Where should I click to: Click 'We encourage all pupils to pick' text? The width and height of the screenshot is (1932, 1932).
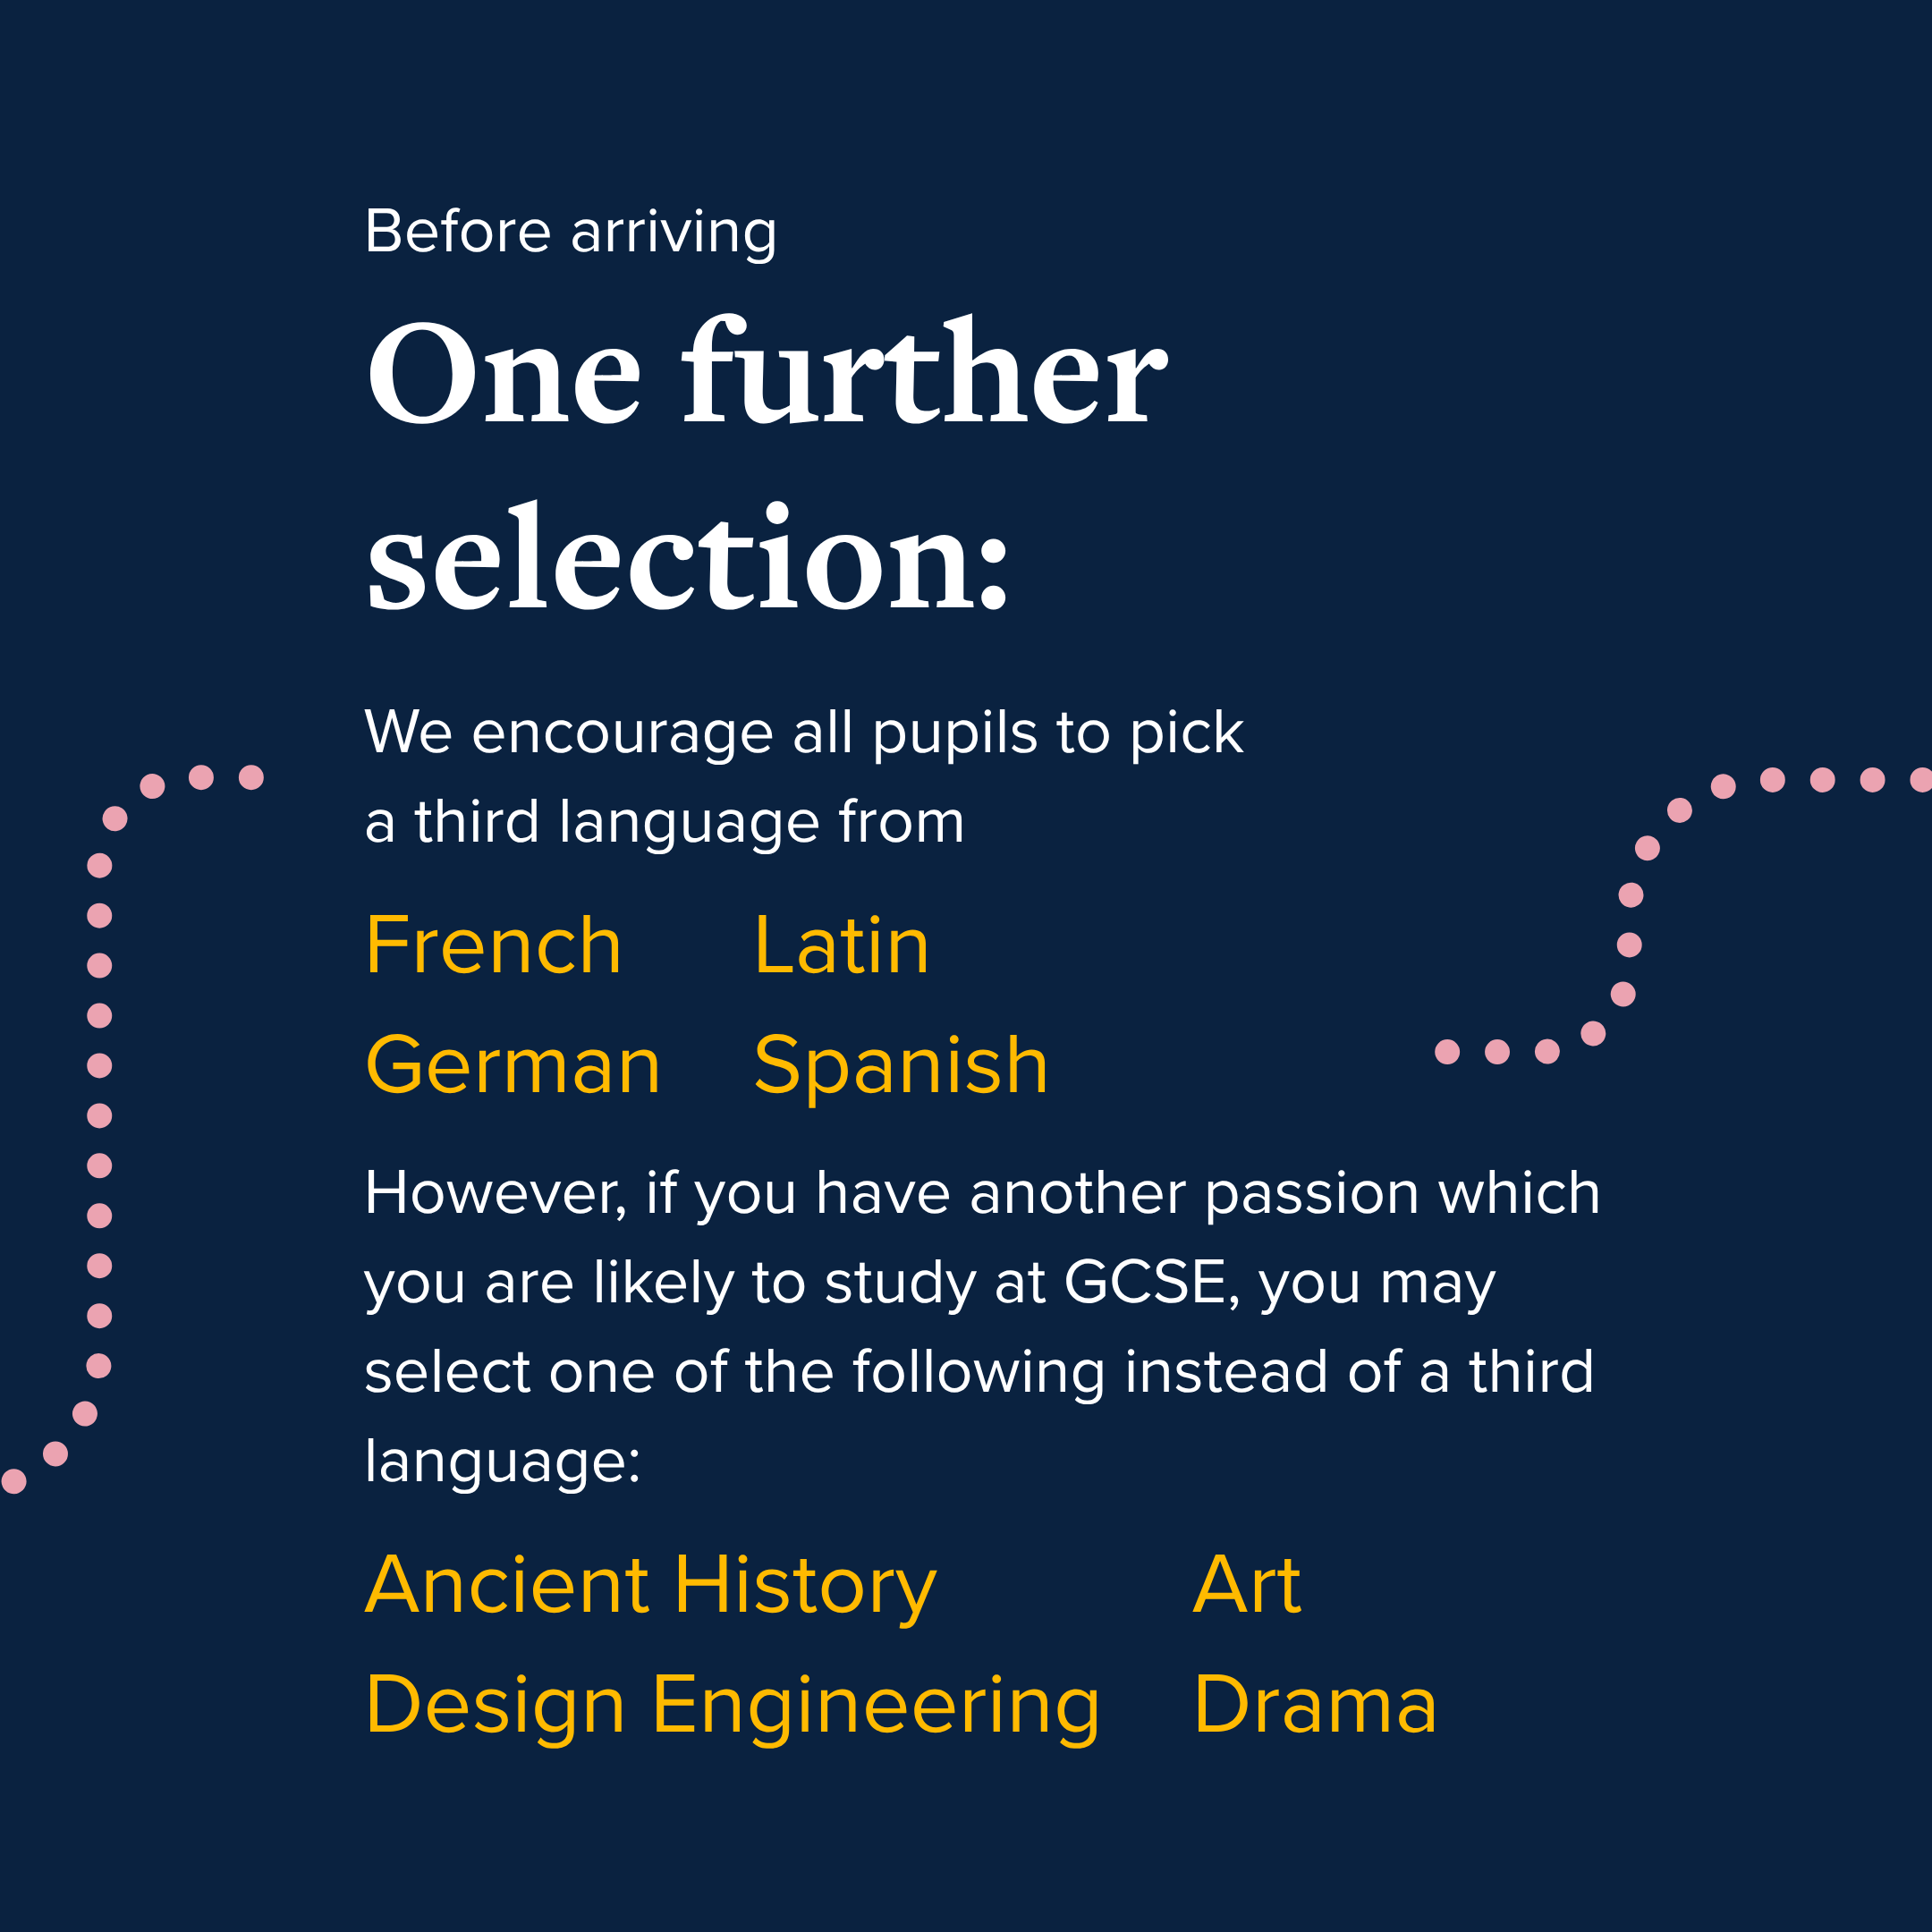point(804,734)
